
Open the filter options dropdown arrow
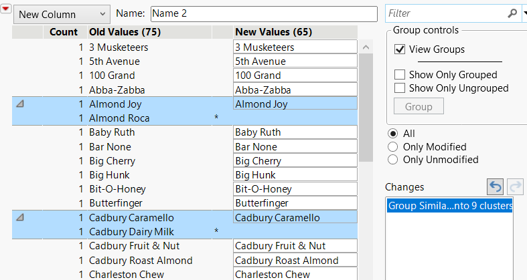[524, 13]
